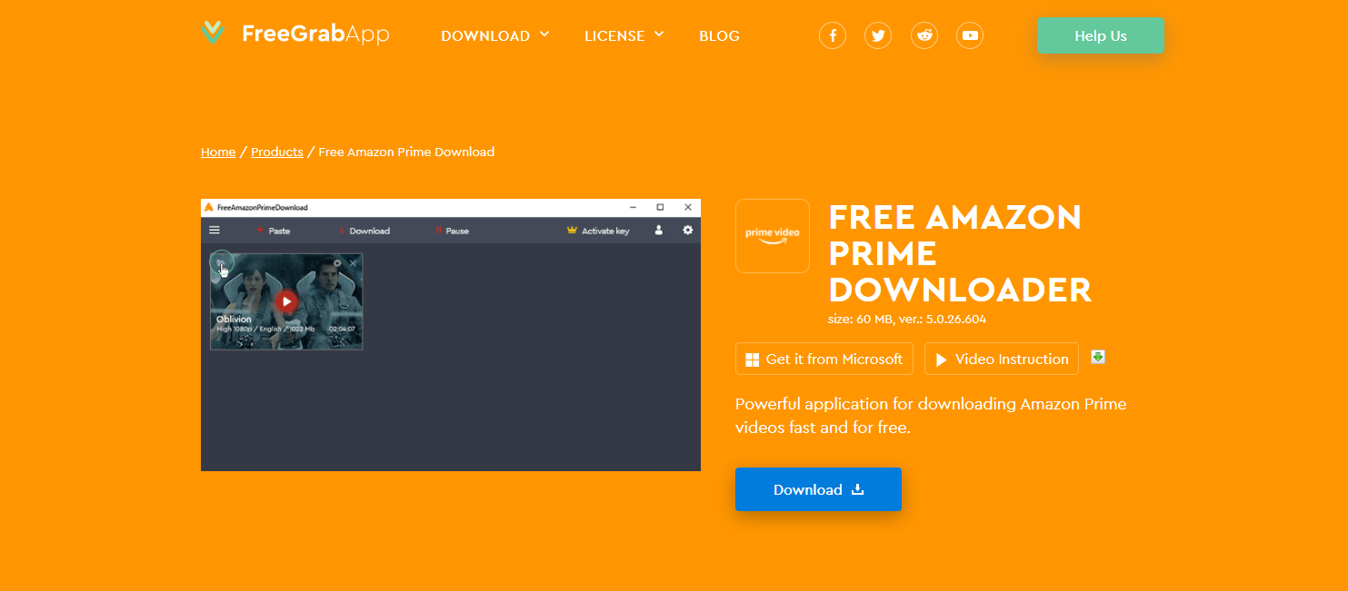The width and height of the screenshot is (1348, 591).
Task: Click the close X on Oblivion thumbnail
Action: pos(353,263)
